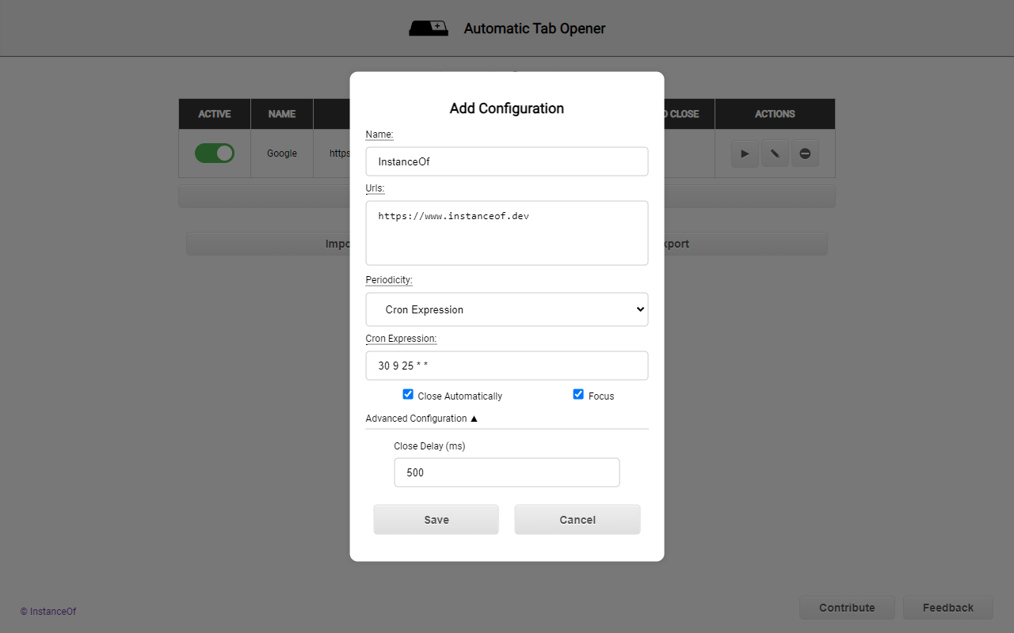Screen dimensions: 1014x633
Task: Click the Export button behind dialog
Action: pos(745,244)
